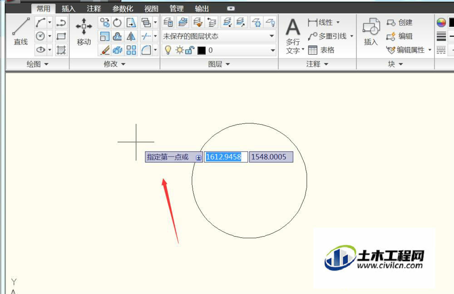Click the layer Freeze icon with snowflake
This screenshot has width=454, height=294.
coord(256,22)
